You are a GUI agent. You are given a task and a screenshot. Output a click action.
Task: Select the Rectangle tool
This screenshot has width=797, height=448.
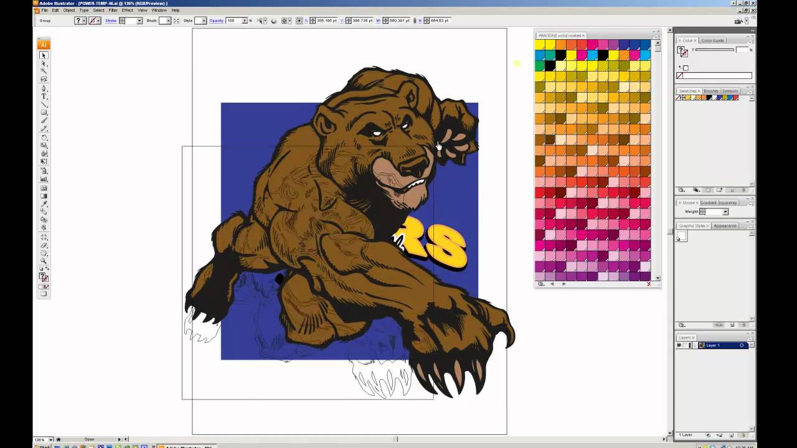(44, 113)
